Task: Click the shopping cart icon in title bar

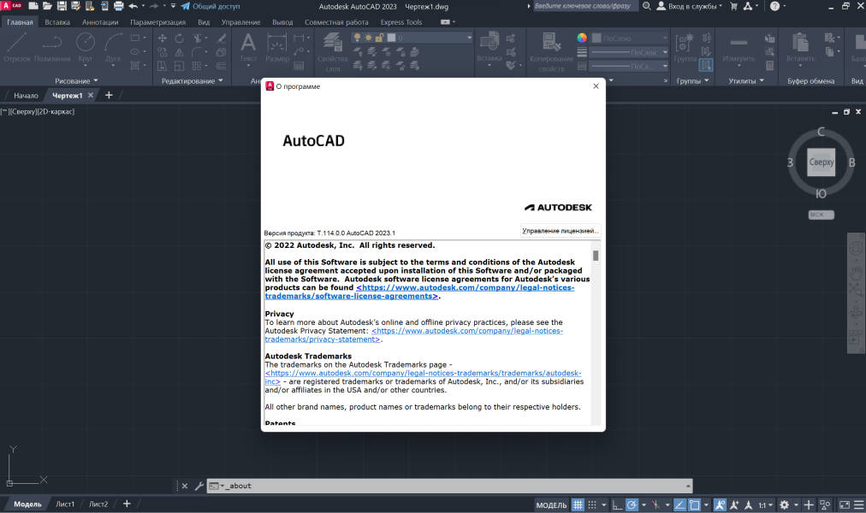Action: (x=733, y=6)
